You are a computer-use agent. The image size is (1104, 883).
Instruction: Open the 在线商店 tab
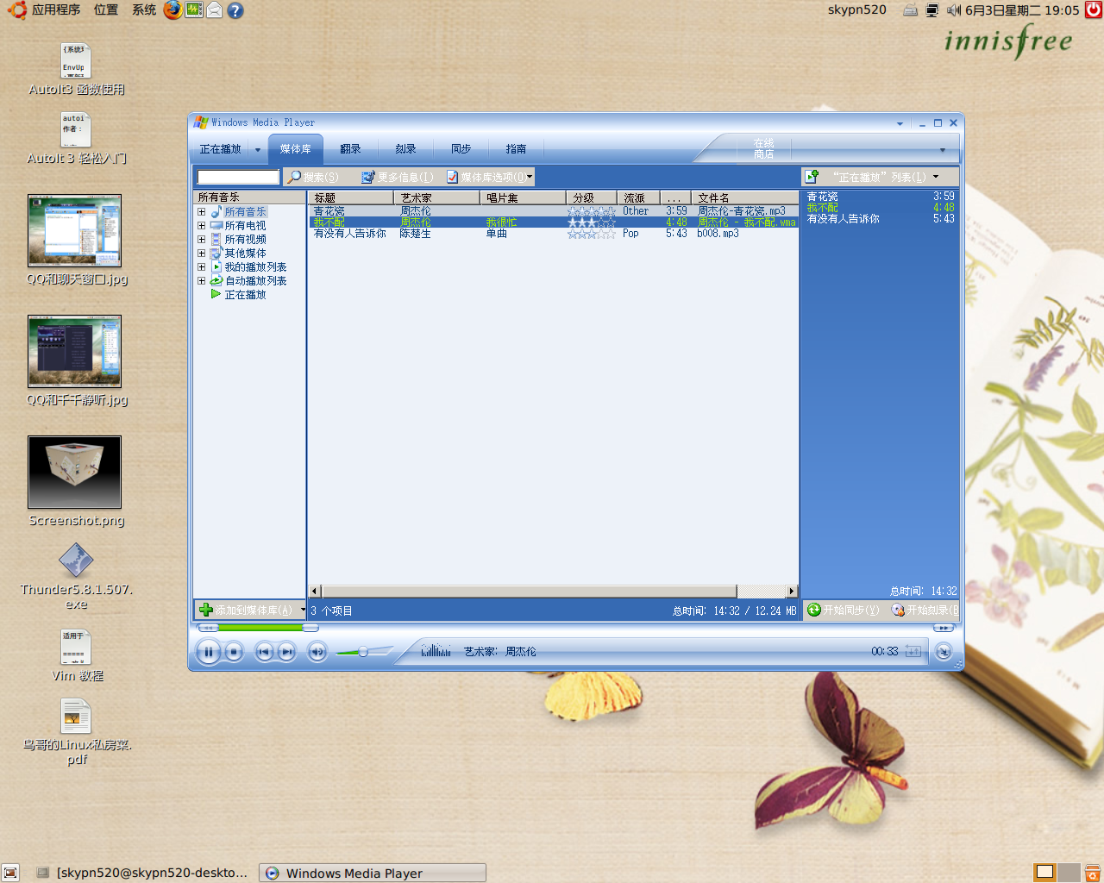pyautogui.click(x=763, y=149)
